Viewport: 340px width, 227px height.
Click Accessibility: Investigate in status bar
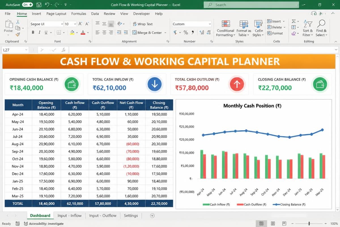point(44,224)
